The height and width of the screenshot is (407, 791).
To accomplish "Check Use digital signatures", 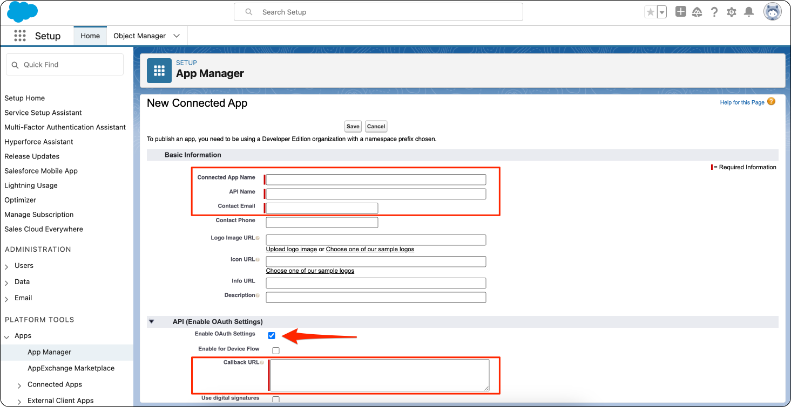I will point(276,399).
